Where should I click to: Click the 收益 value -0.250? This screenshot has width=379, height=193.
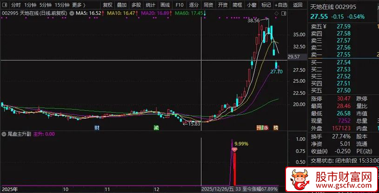343,152
